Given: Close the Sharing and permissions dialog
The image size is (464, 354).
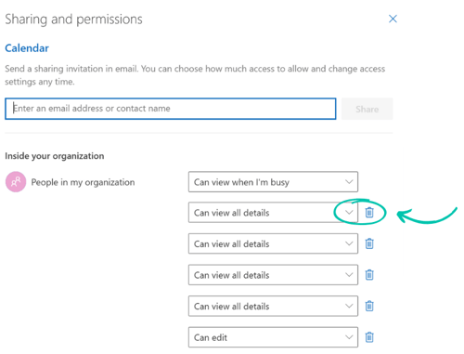Looking at the screenshot, I should [393, 19].
